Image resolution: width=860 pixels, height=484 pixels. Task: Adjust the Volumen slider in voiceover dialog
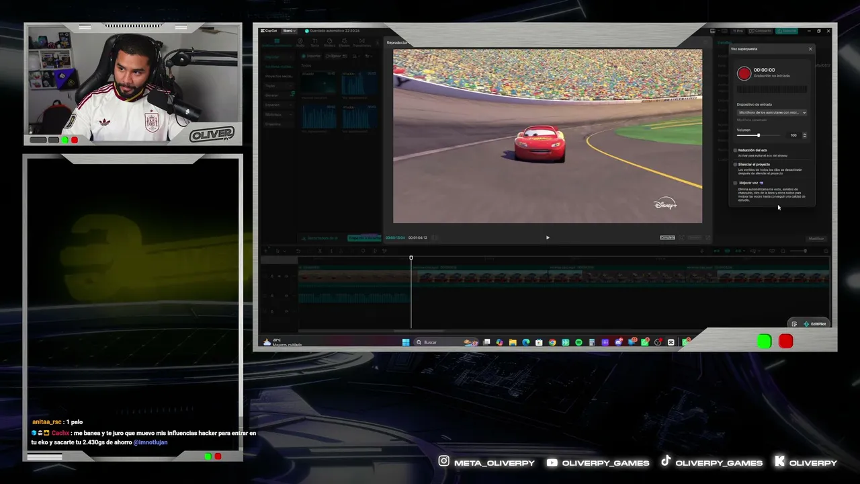pos(759,135)
